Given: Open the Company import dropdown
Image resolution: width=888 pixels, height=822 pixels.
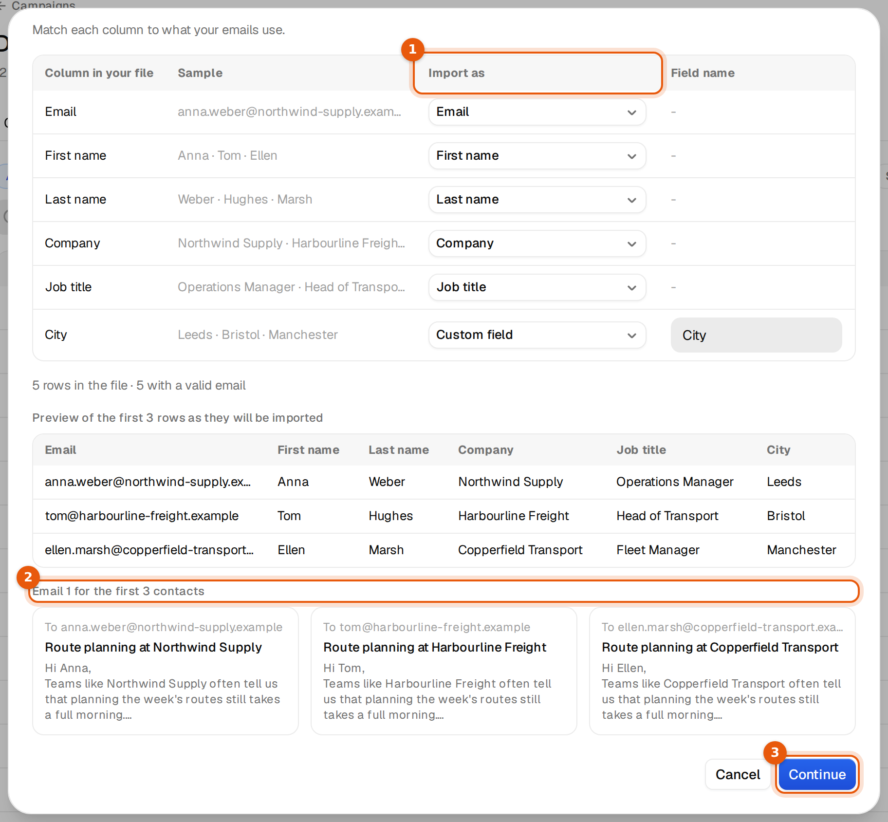Looking at the screenshot, I should pos(537,243).
